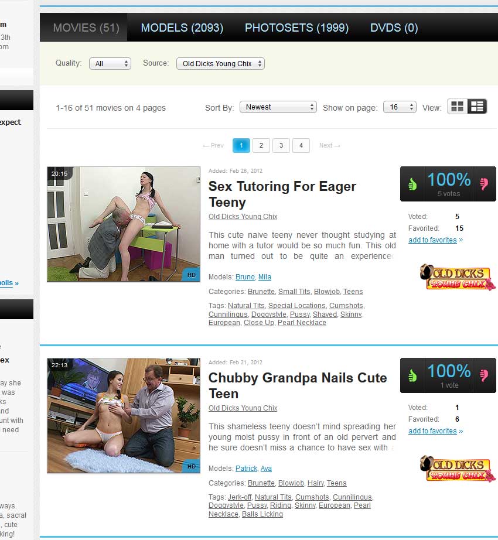
Task: Click the current page 1 button
Action: [241, 145]
